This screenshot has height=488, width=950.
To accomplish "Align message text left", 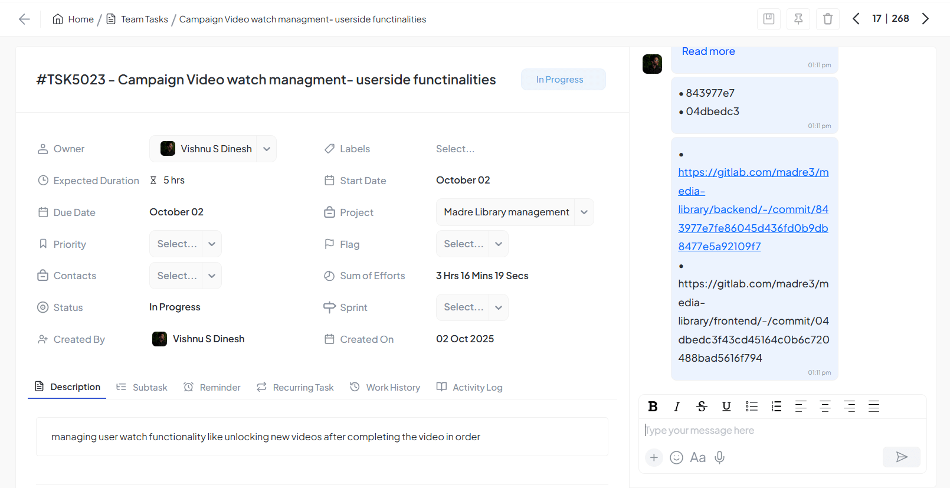I will 801,406.
